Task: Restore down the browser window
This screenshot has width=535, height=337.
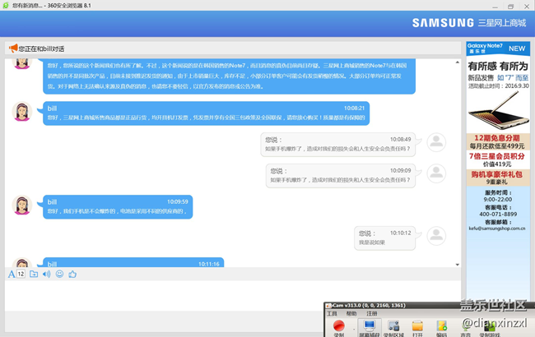Action: click(511, 6)
